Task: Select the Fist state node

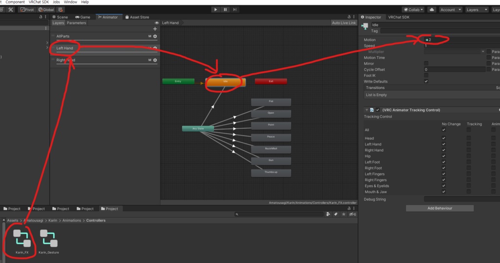Action: click(271, 102)
